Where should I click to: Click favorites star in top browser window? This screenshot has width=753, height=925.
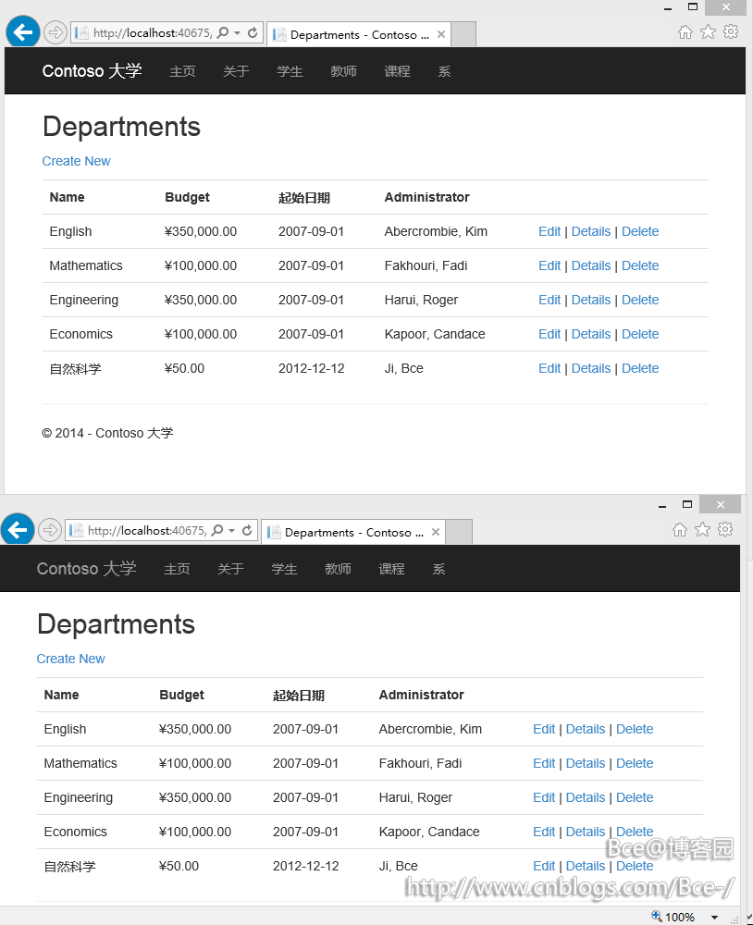pos(709,32)
